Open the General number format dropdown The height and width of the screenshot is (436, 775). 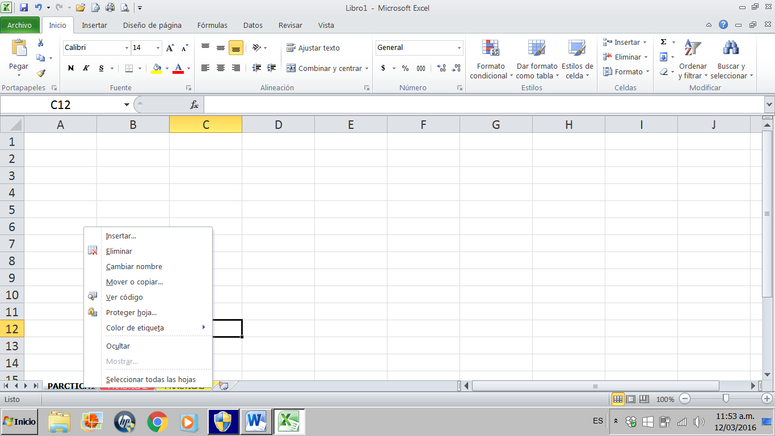point(458,48)
